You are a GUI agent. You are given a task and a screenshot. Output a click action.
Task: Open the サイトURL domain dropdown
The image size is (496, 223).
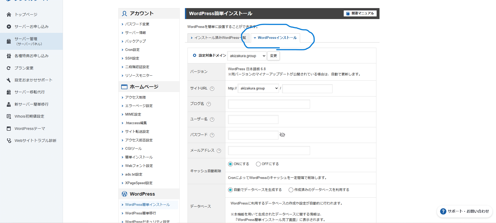[x=258, y=88]
